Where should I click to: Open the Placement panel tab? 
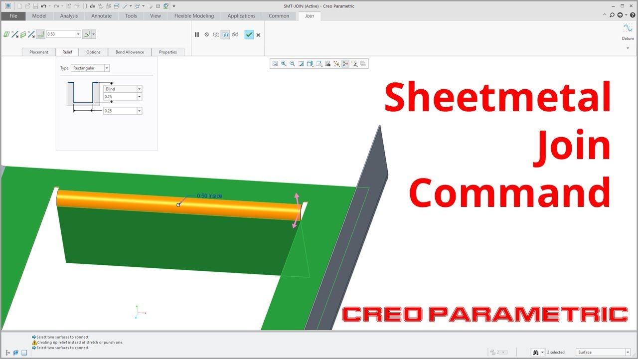39,52
